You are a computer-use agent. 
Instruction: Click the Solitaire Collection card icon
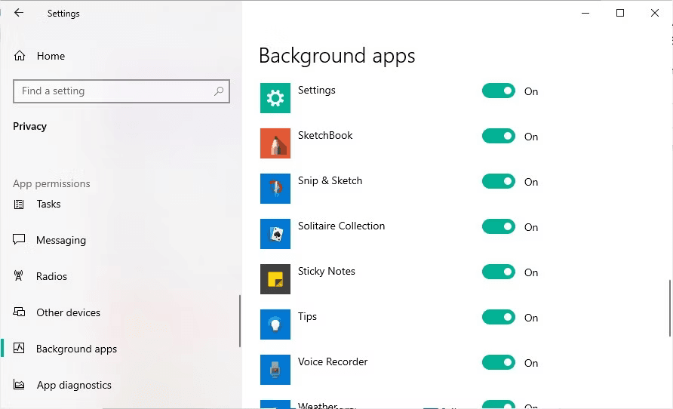click(x=275, y=234)
